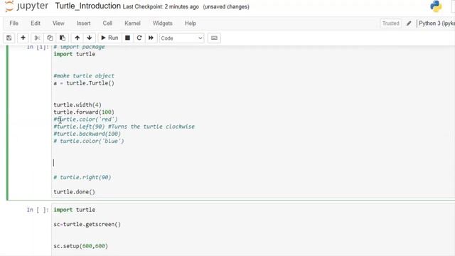This screenshot has height=256, width=455.
Task: Move selected cell up
Action: [x=77, y=38]
